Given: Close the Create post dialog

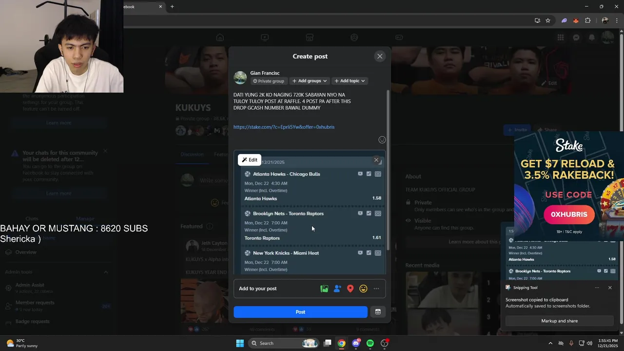Looking at the screenshot, I should 380,56.
